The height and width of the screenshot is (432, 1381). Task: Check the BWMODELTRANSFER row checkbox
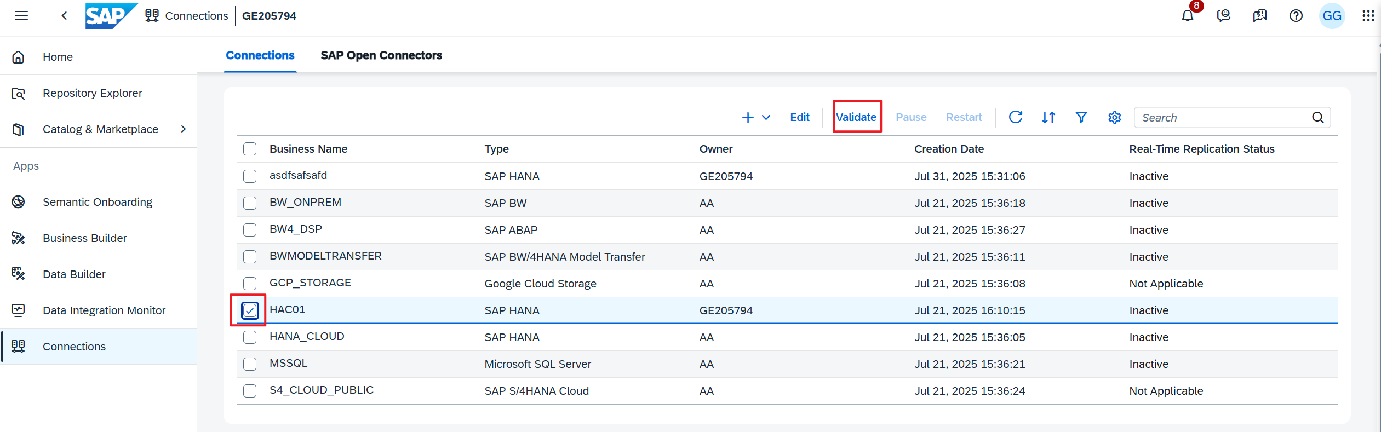(x=250, y=257)
